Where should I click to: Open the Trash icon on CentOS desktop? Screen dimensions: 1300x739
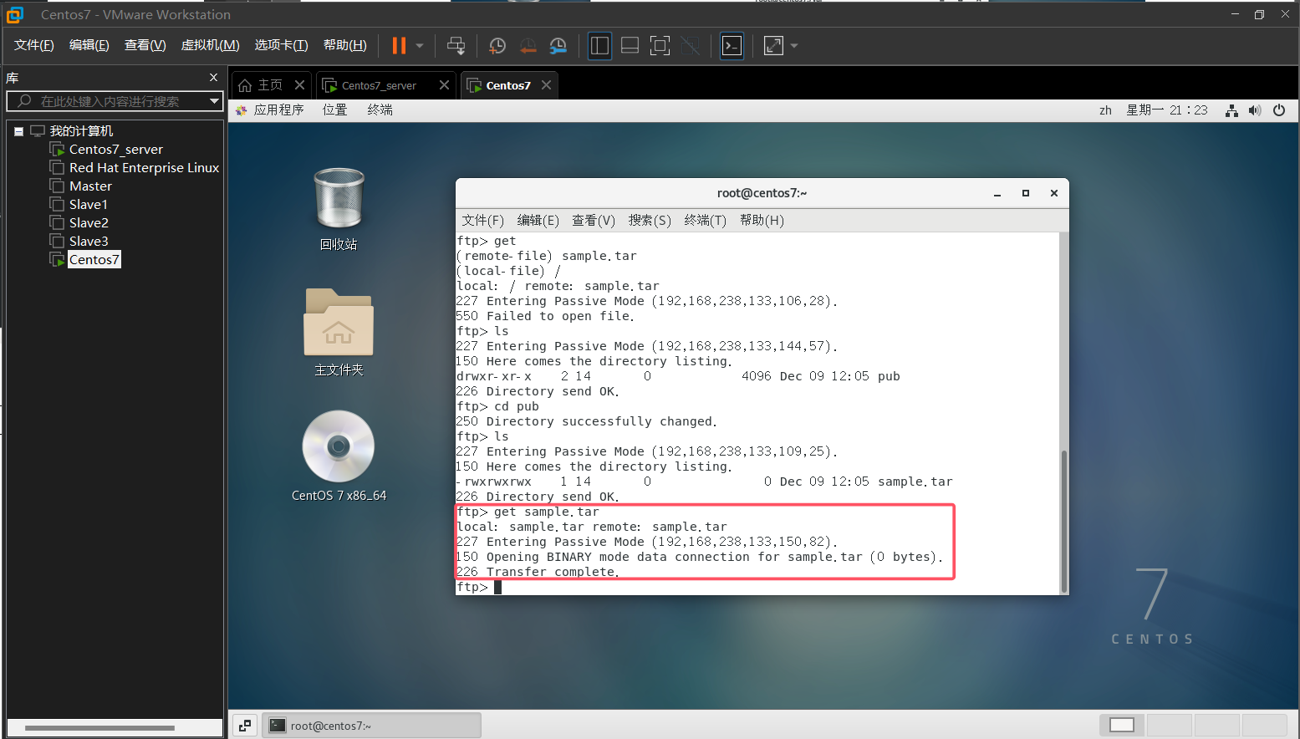(339, 199)
